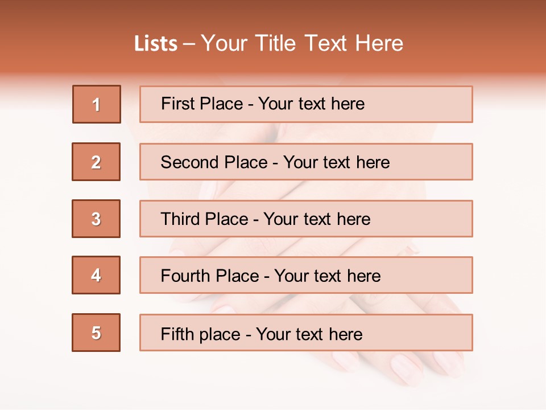Click 'Your text here' in Second Place row
Screen dimensions: 546x410
pyautogui.click(x=336, y=162)
